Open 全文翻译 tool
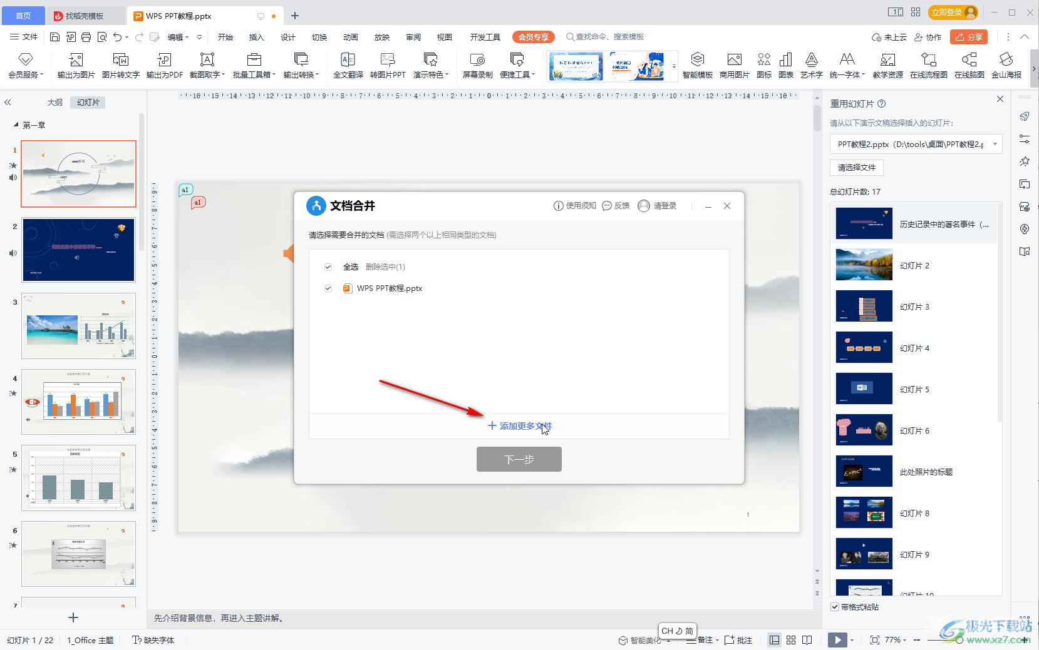Image resolution: width=1039 pixels, height=650 pixels. pyautogui.click(x=348, y=65)
